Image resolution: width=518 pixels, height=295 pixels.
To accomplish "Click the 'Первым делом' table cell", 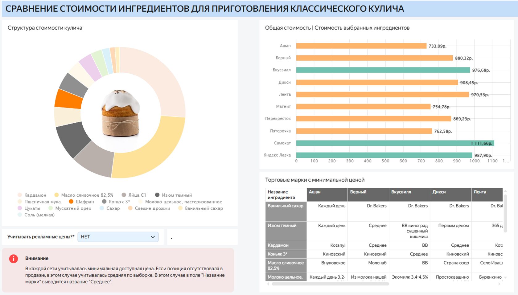I will pyautogui.click(x=451, y=231).
